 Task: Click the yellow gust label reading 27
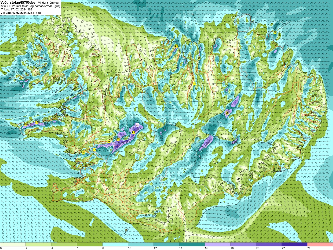[x=176, y=46]
